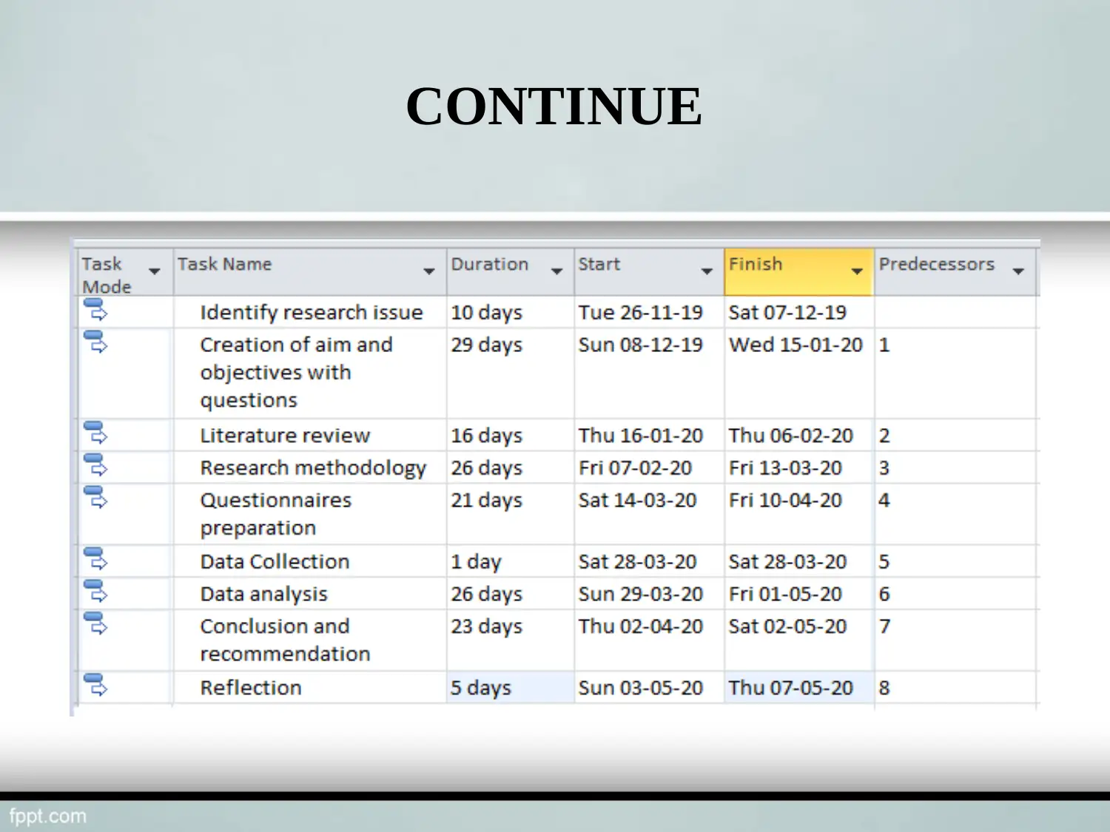Select the Task Mode column header
1110x832 pixels.
[x=125, y=272]
